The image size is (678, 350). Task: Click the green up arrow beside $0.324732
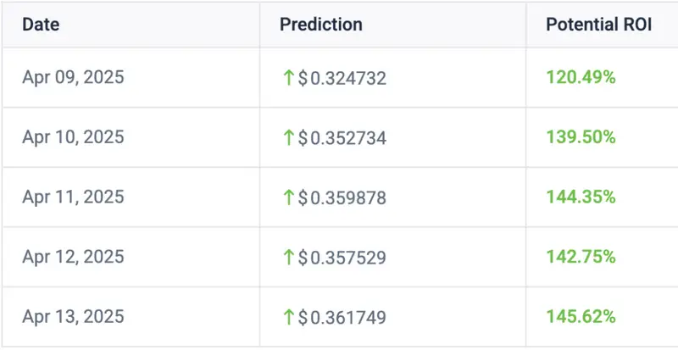[288, 78]
